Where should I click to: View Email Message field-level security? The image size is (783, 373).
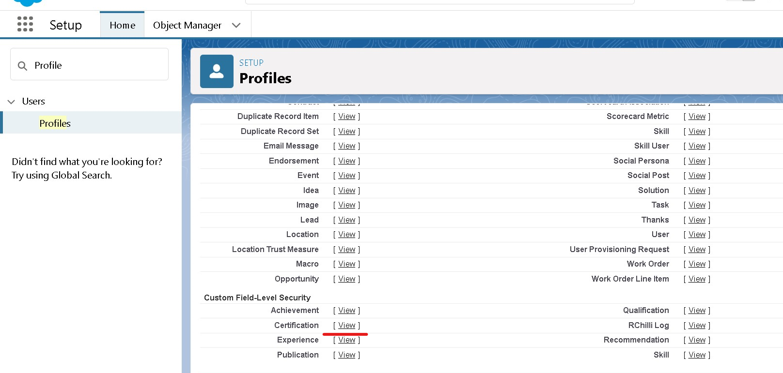[x=347, y=146]
